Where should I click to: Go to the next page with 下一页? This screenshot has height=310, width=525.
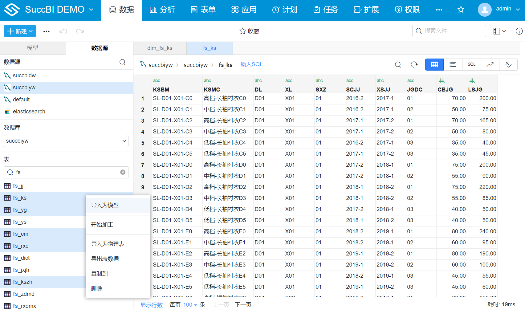tap(243, 304)
